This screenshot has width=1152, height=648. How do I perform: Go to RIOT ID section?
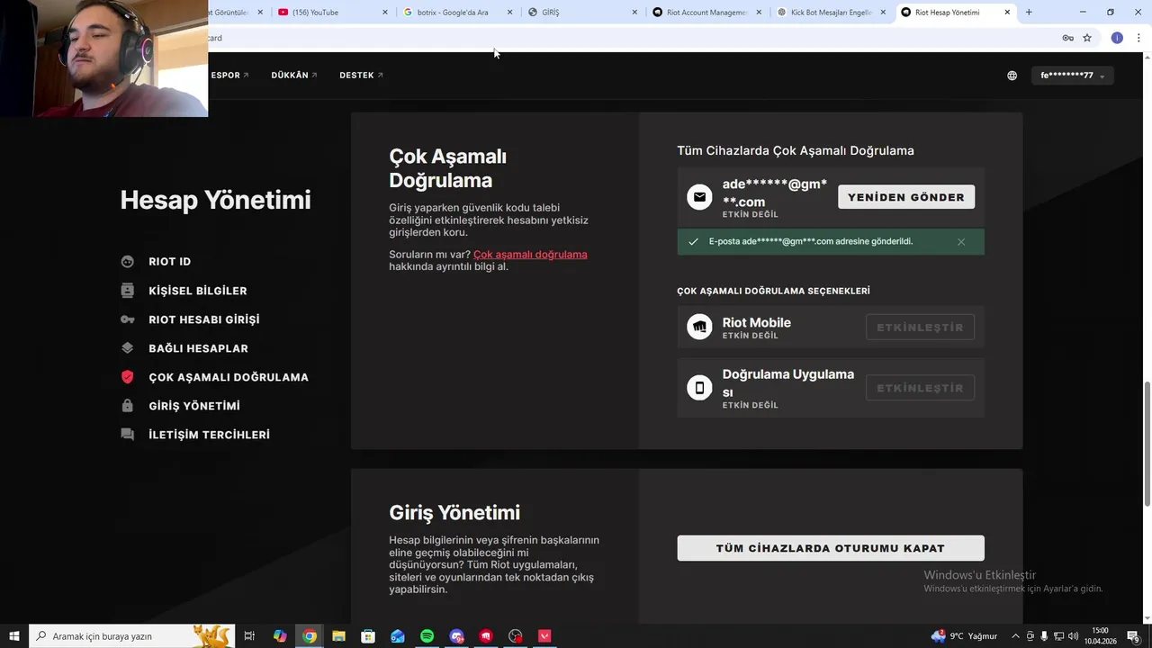[x=169, y=262]
